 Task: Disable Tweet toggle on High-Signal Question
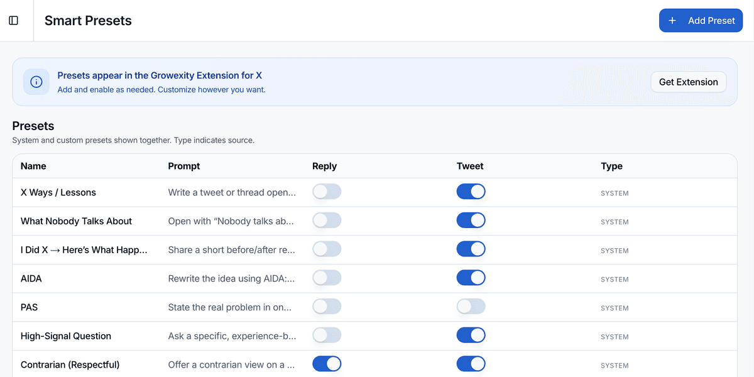[471, 335]
